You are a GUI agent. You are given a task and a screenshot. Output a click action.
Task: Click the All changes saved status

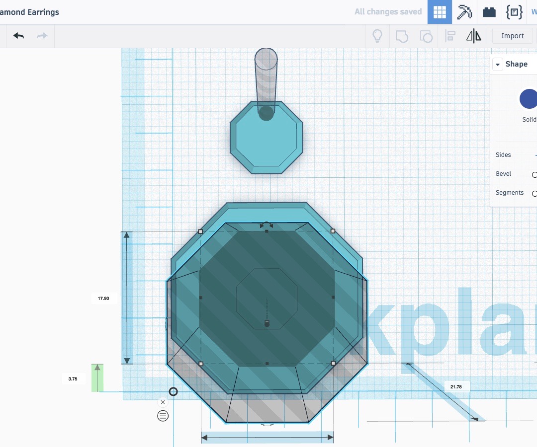pyautogui.click(x=387, y=11)
